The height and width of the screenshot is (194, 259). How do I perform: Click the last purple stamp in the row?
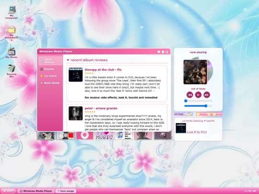pos(163,136)
